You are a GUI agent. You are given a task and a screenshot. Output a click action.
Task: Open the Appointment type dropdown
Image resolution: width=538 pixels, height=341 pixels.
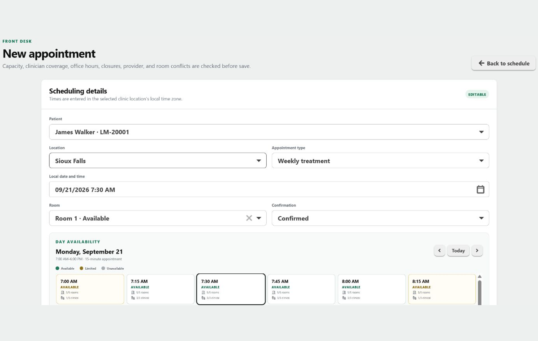(380, 161)
